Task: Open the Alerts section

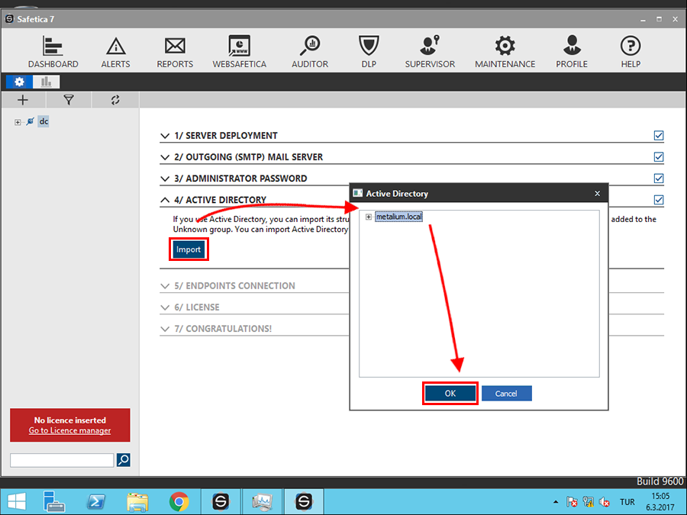Action: (x=115, y=52)
